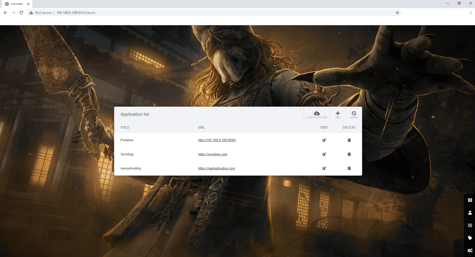Open the mariushosting.com link
Image resolution: width=475 pixels, height=257 pixels.
pos(216,168)
